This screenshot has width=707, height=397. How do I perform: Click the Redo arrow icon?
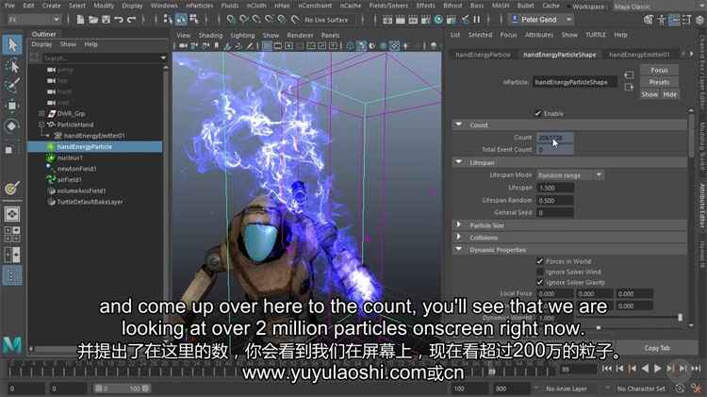pos(131,20)
